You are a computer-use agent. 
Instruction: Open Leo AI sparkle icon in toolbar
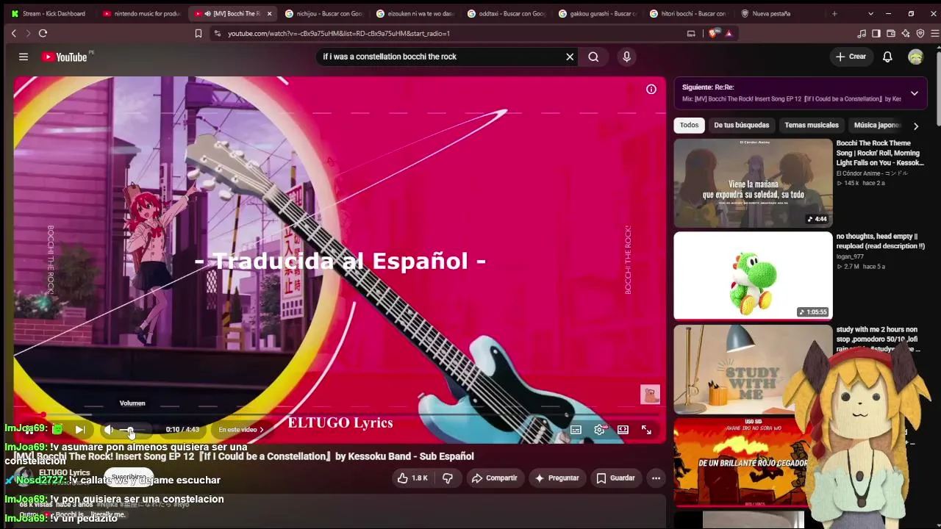point(906,33)
